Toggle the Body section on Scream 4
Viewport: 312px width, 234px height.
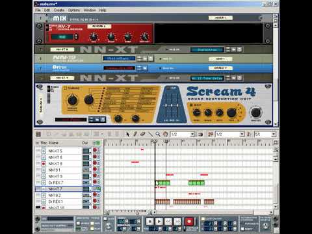click(191, 105)
